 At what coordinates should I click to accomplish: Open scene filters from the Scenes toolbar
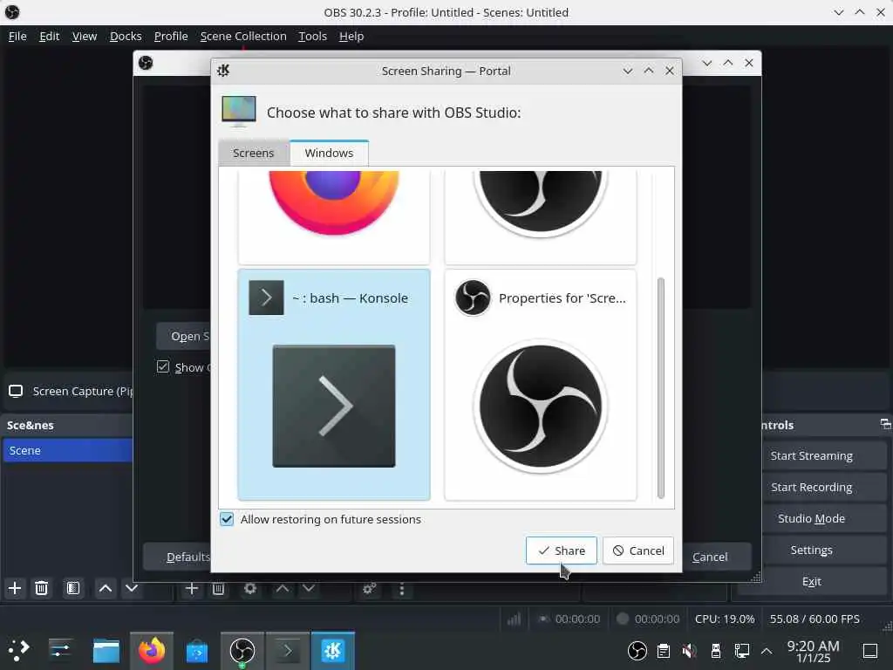73,588
